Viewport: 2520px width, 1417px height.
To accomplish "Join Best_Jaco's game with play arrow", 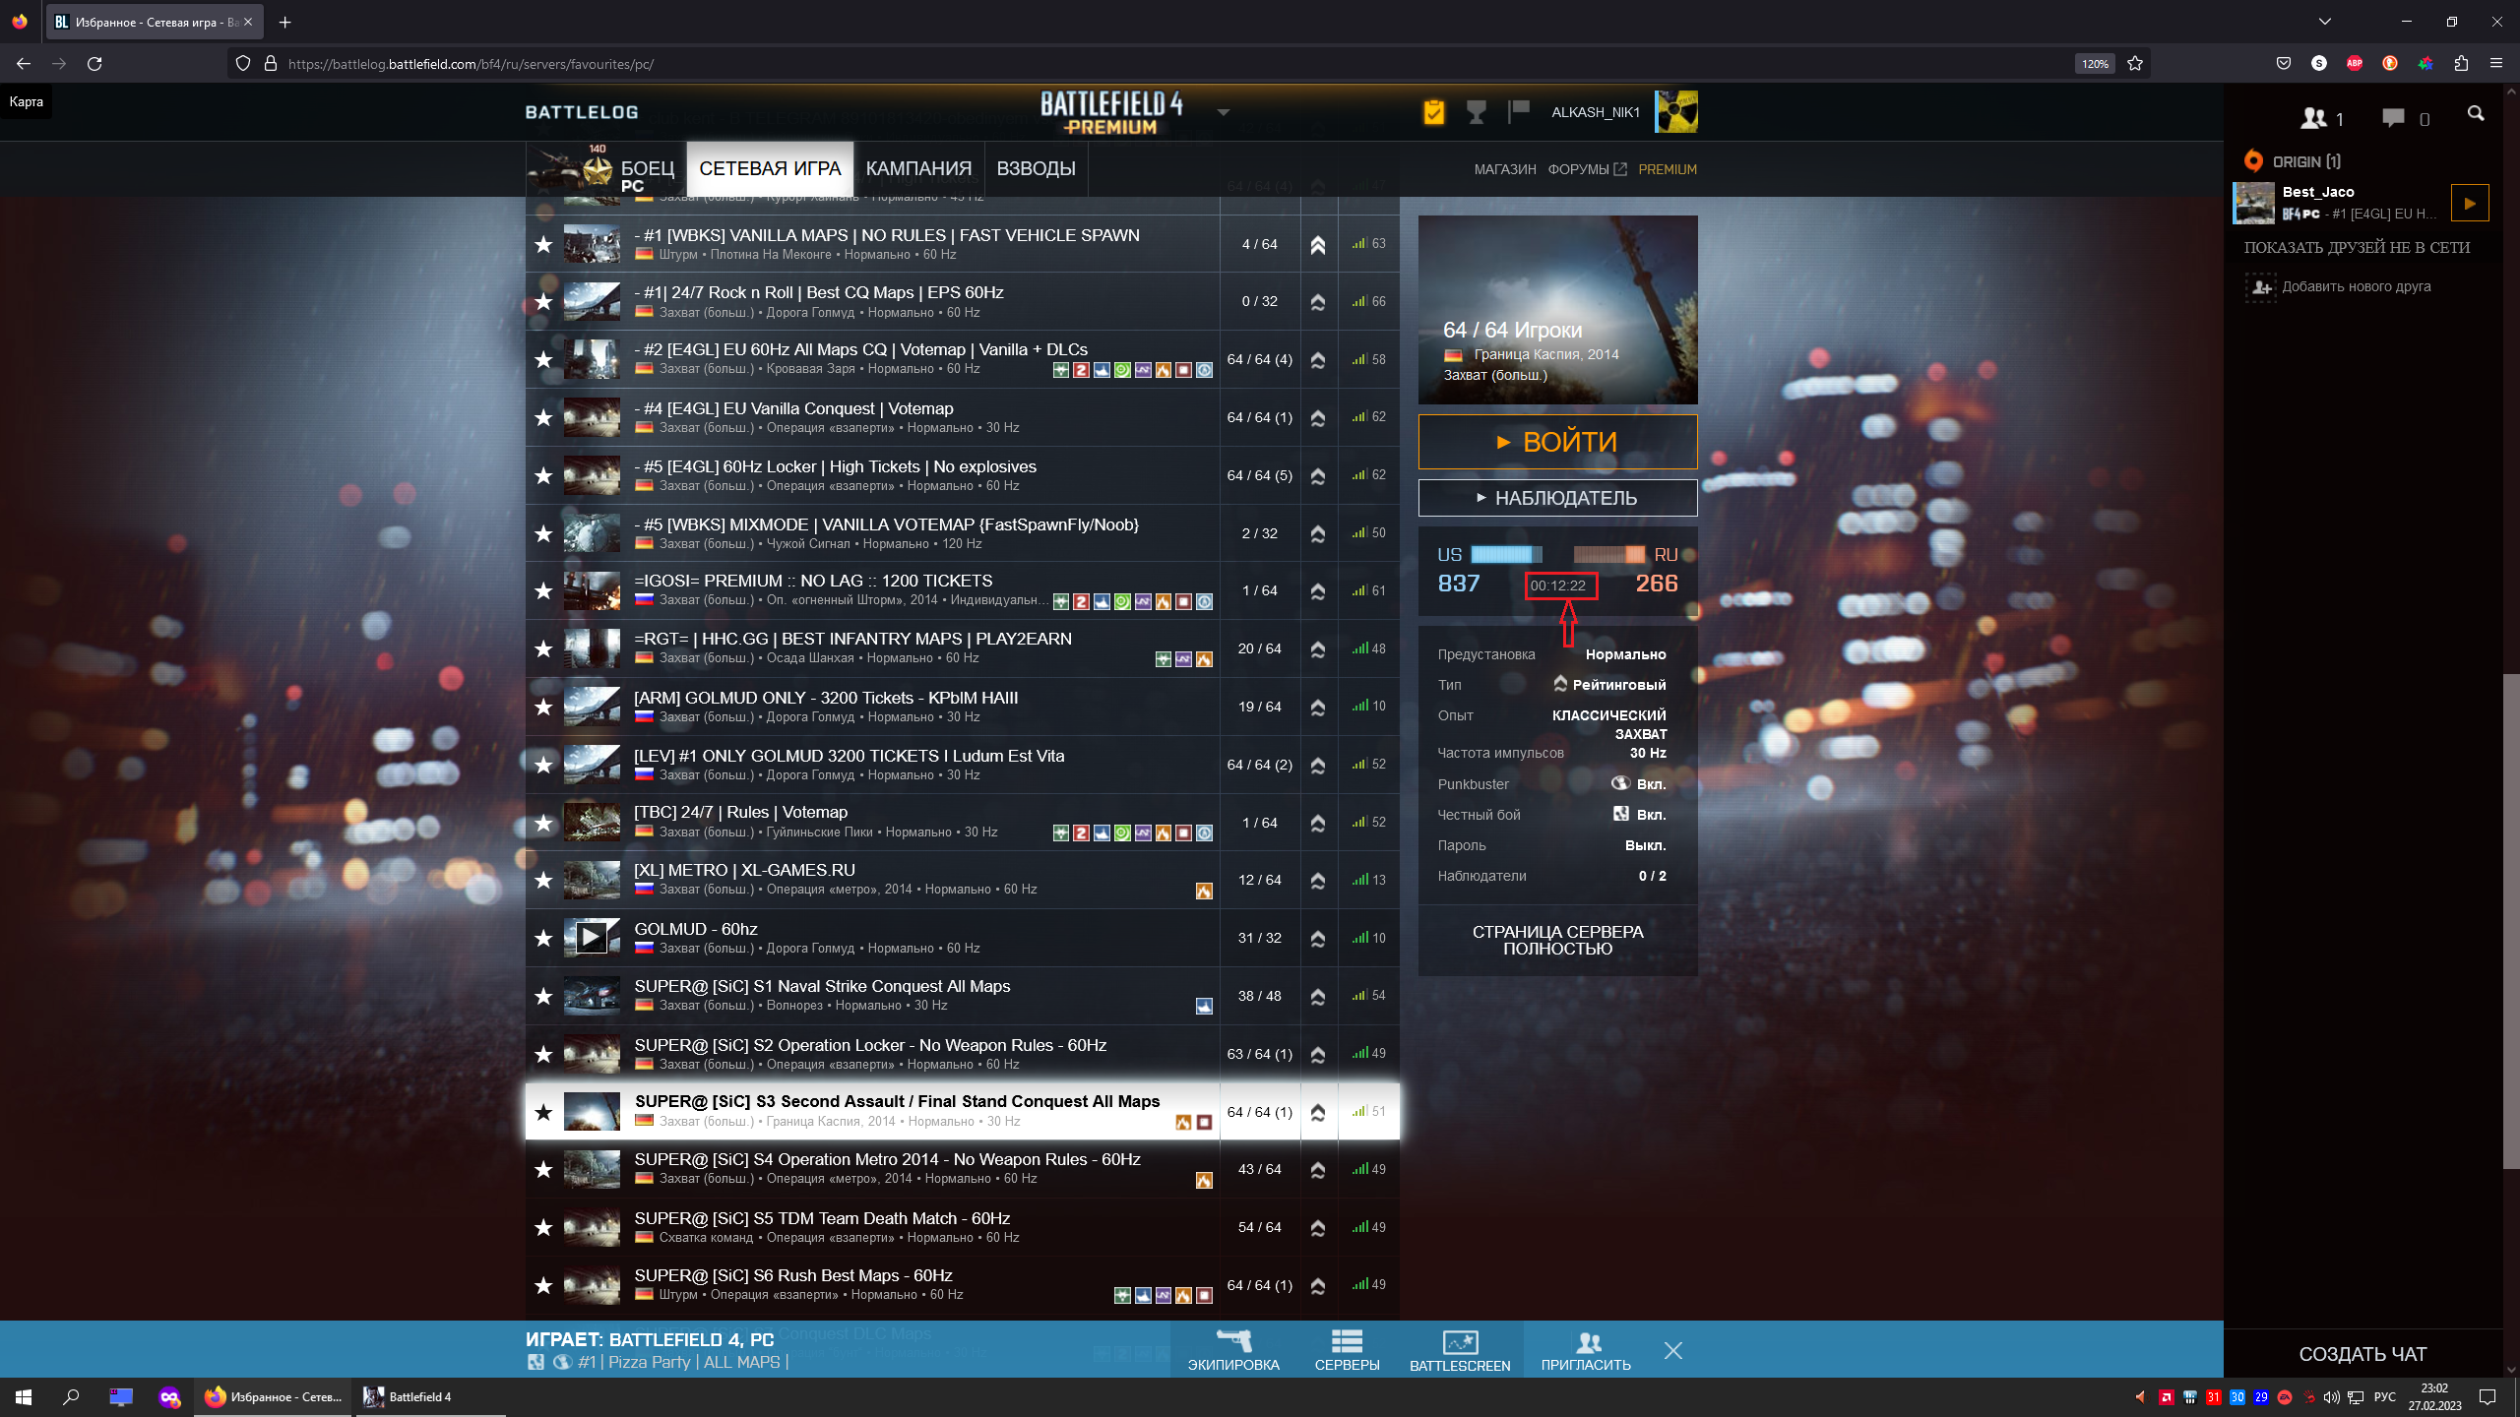I will tap(2469, 204).
